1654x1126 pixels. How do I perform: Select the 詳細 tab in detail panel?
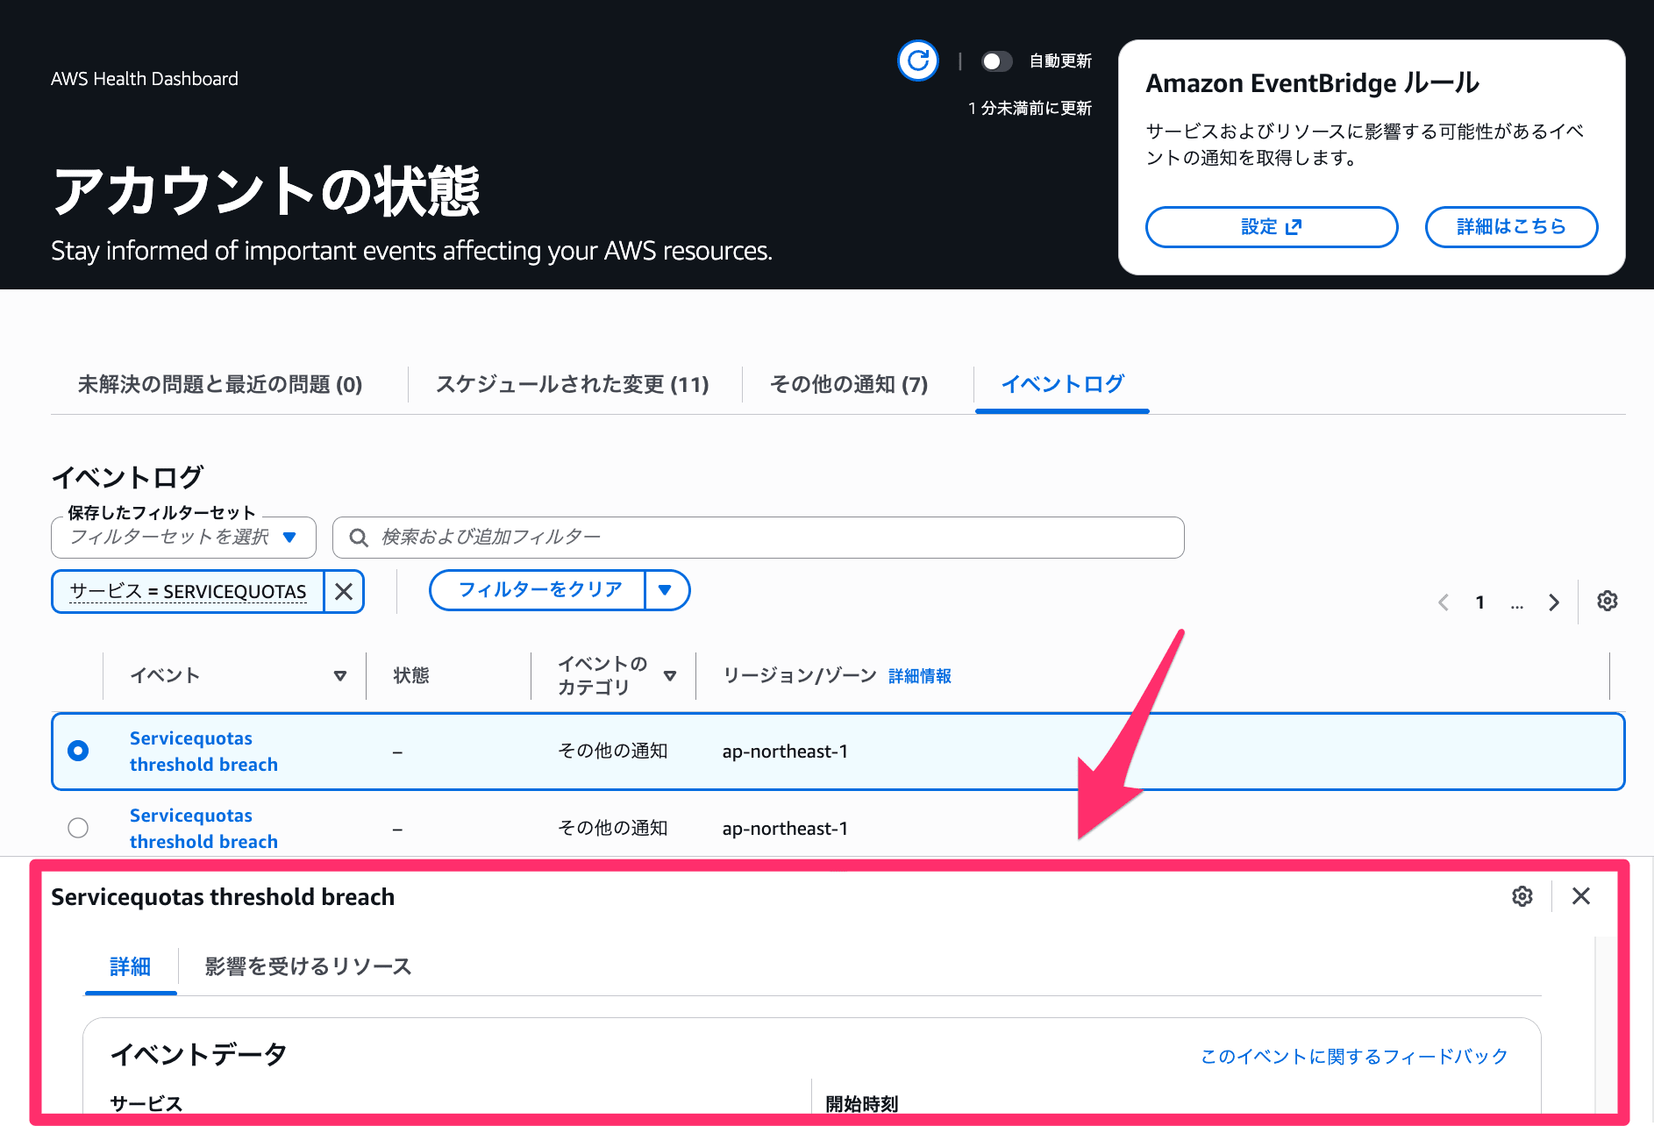(131, 966)
